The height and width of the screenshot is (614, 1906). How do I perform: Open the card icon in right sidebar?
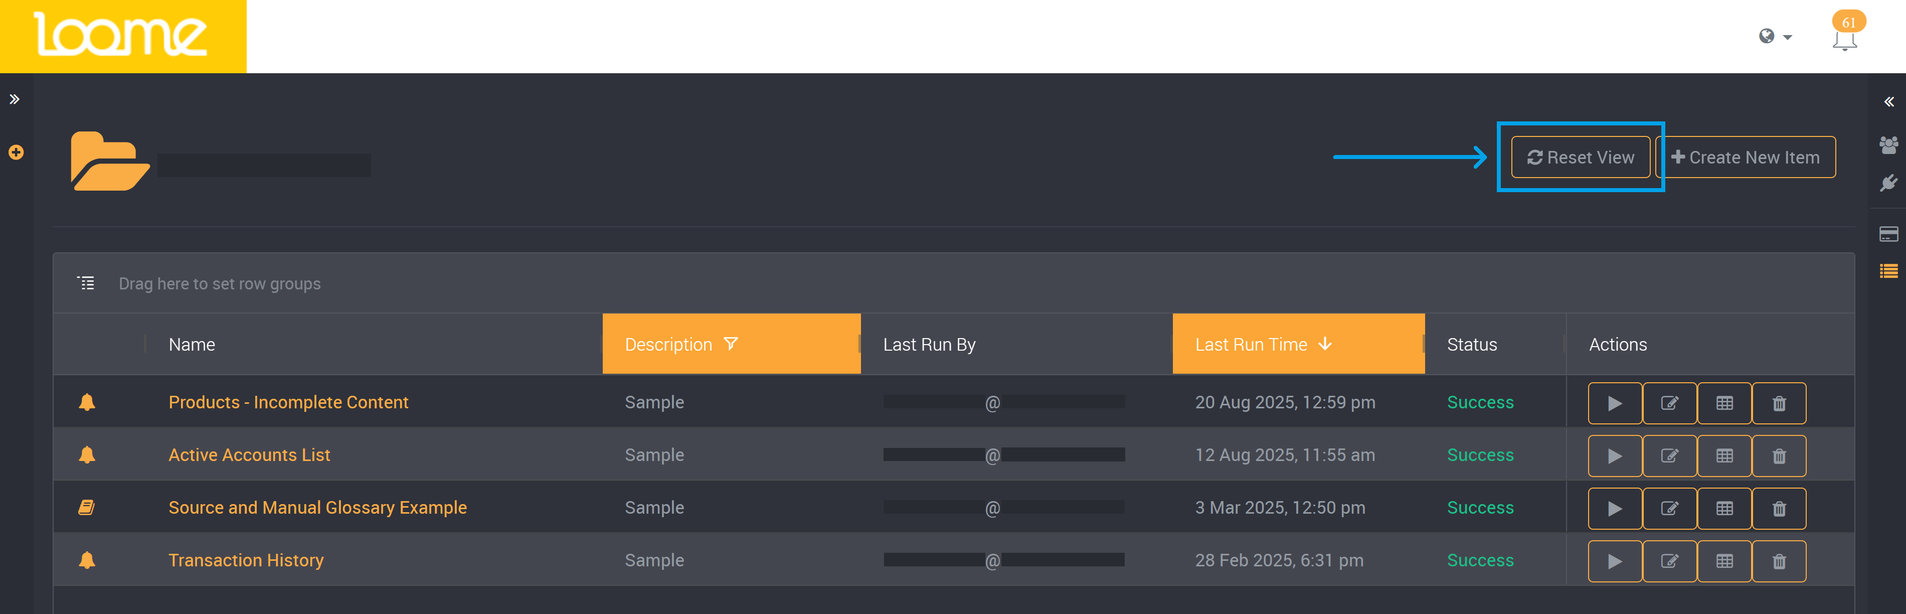coord(1888,234)
